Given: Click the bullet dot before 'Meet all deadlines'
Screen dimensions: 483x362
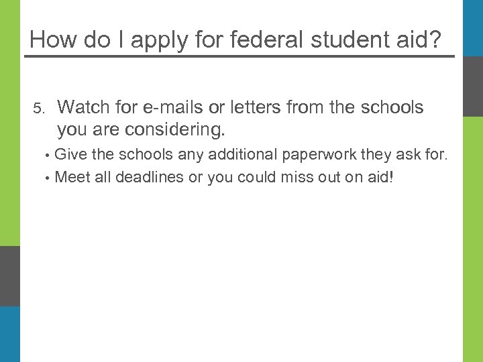Looking at the screenshot, I should pos(48,178).
